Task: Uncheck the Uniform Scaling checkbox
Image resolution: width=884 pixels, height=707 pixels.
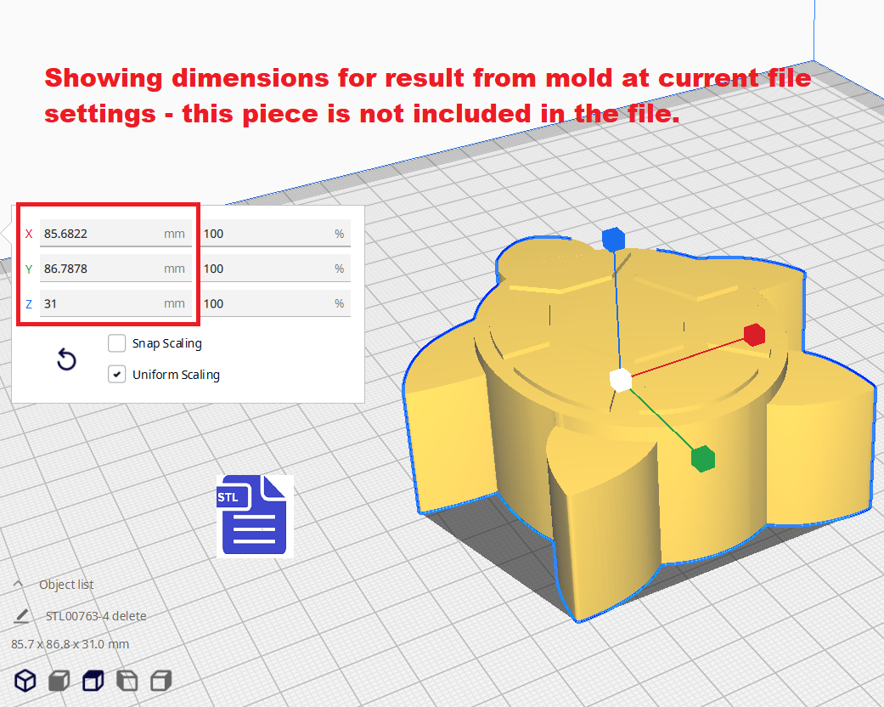Action: 117,375
